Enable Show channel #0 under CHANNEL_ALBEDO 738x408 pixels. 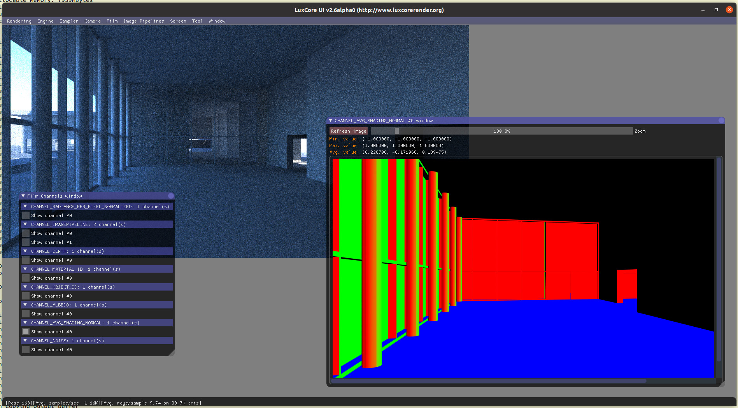point(26,314)
